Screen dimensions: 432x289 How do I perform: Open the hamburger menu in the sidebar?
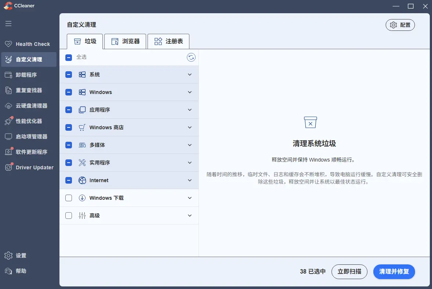click(8, 24)
